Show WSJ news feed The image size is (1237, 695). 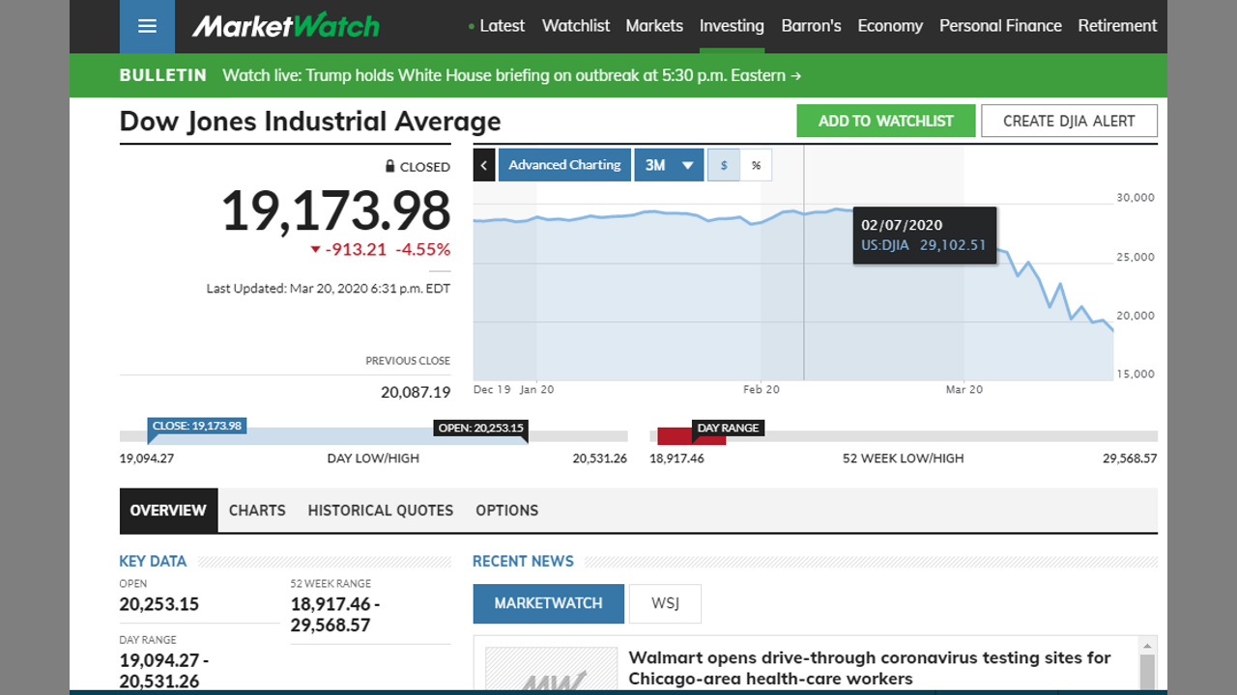(x=665, y=603)
